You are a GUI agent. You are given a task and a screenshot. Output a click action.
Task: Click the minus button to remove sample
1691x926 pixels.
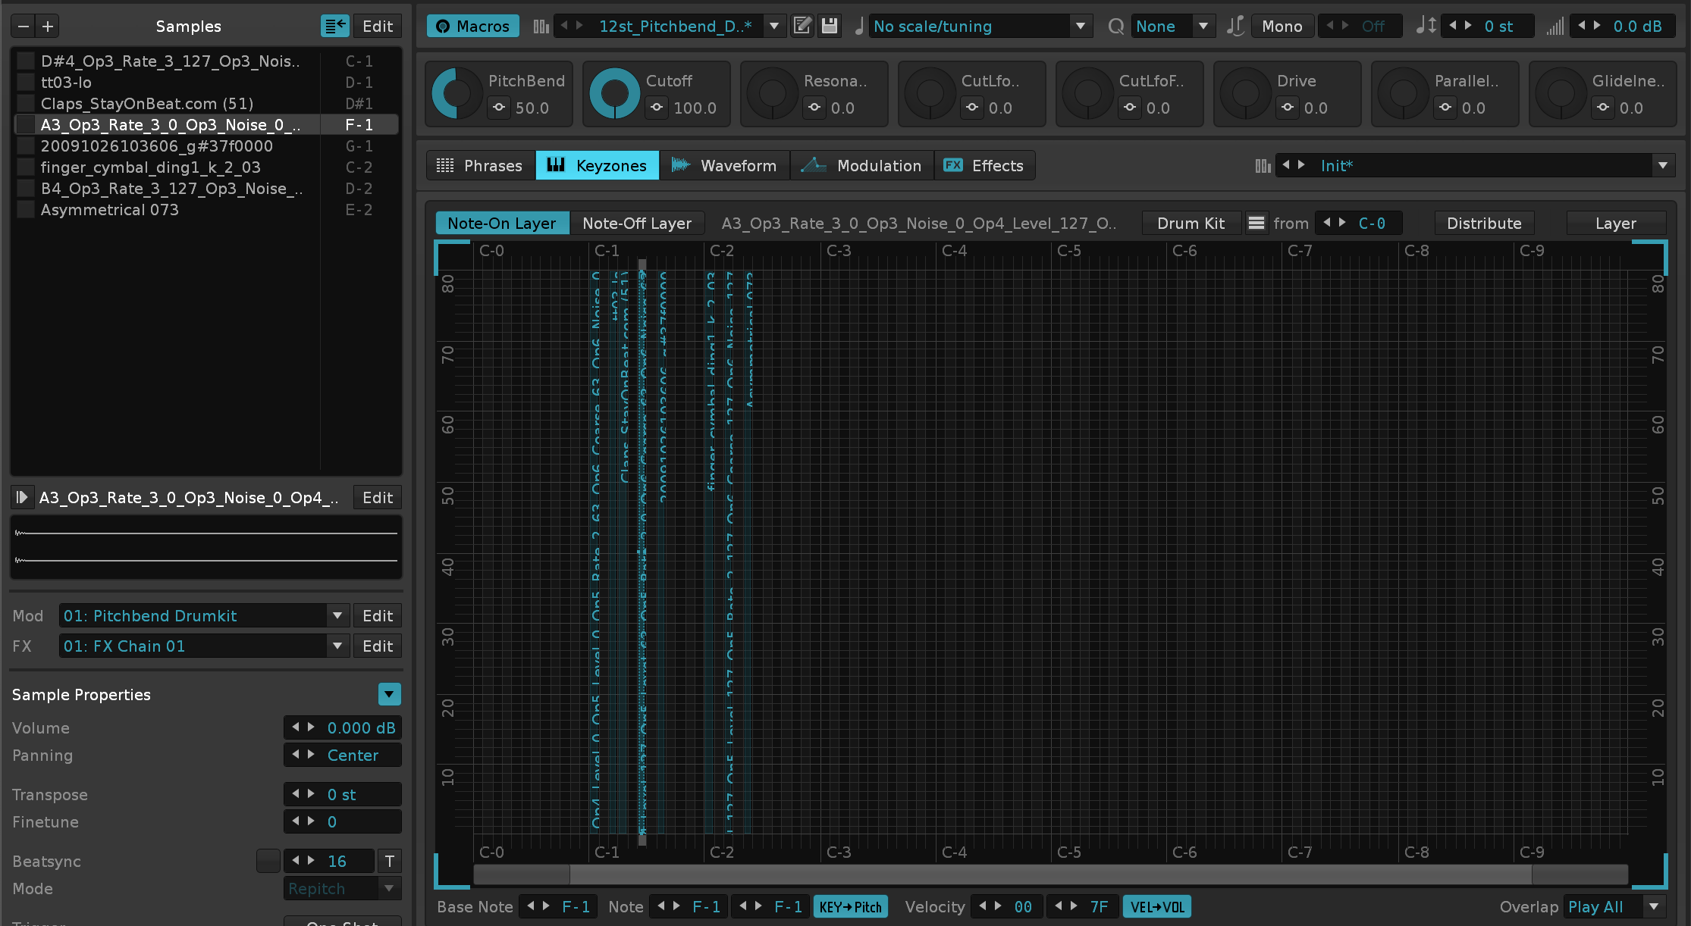pyautogui.click(x=24, y=27)
